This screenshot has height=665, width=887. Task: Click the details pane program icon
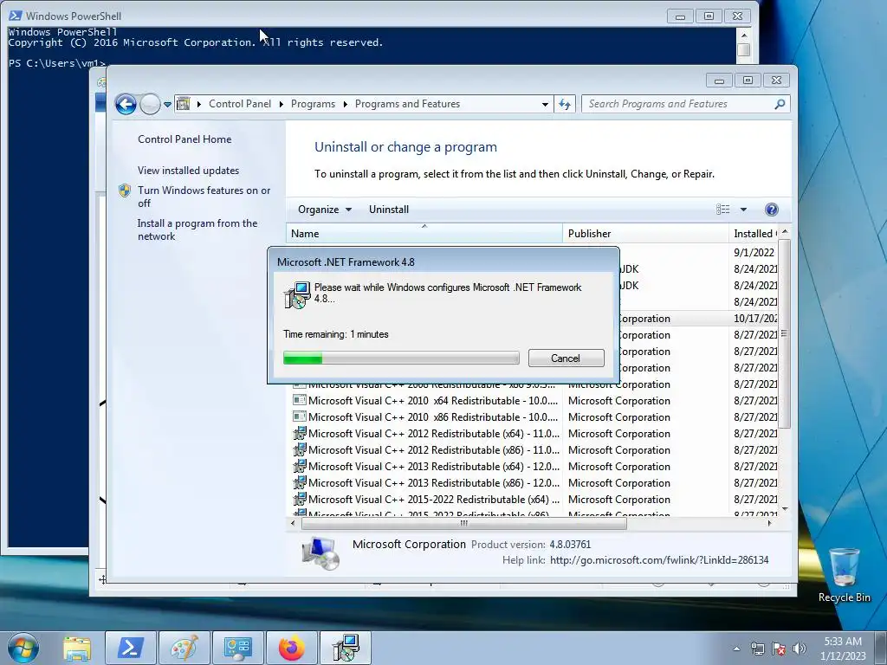pyautogui.click(x=320, y=552)
